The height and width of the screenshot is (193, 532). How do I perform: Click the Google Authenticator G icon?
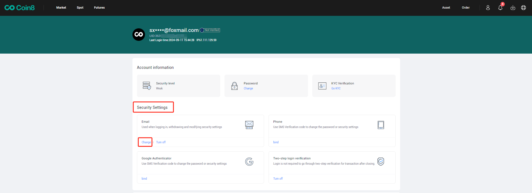click(249, 162)
